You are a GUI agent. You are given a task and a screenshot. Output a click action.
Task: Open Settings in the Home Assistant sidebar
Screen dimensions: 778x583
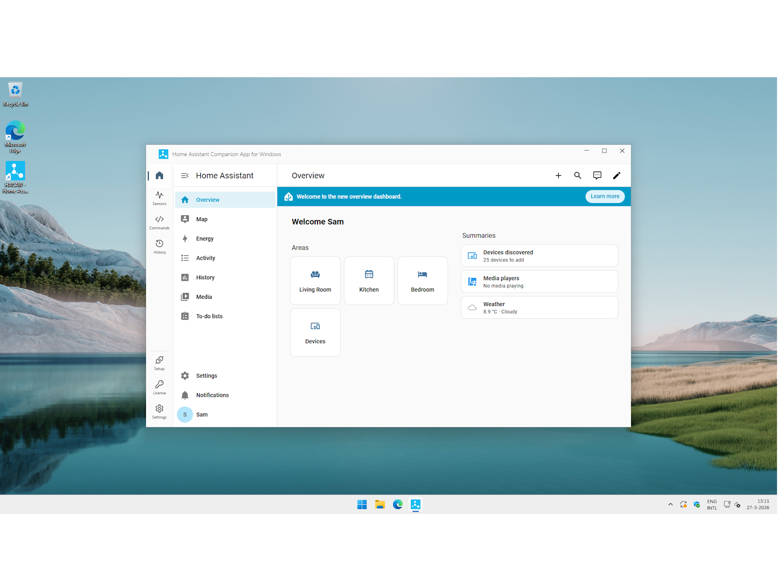click(x=226, y=376)
